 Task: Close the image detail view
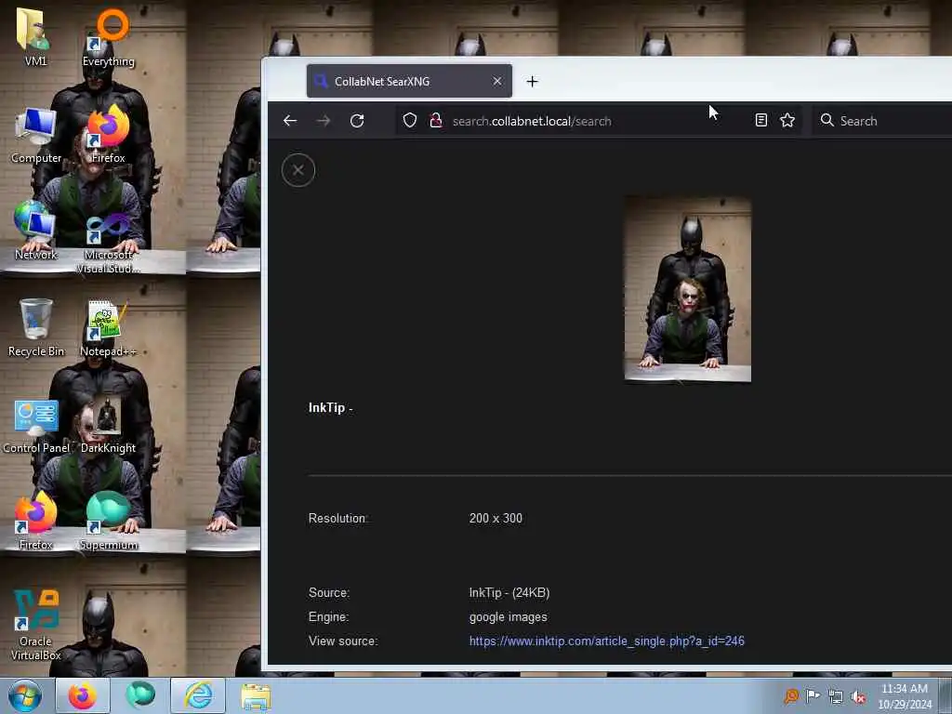tap(298, 170)
